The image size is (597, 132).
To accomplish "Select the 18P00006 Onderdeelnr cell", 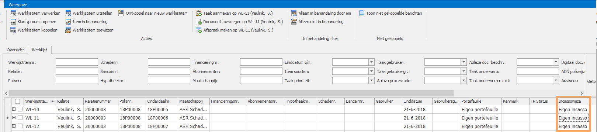I will click(x=162, y=118).
